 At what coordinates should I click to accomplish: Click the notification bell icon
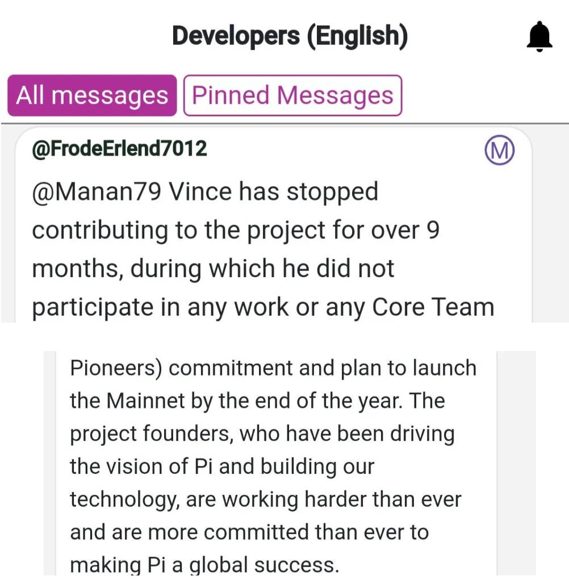[539, 36]
